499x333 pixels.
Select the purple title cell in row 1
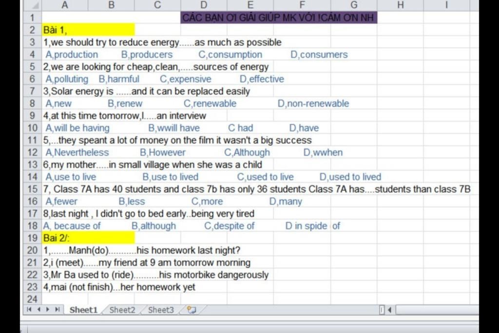[x=279, y=18]
